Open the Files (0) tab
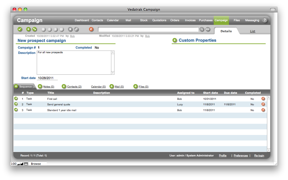The width and height of the screenshot is (288, 180). coord(144,86)
